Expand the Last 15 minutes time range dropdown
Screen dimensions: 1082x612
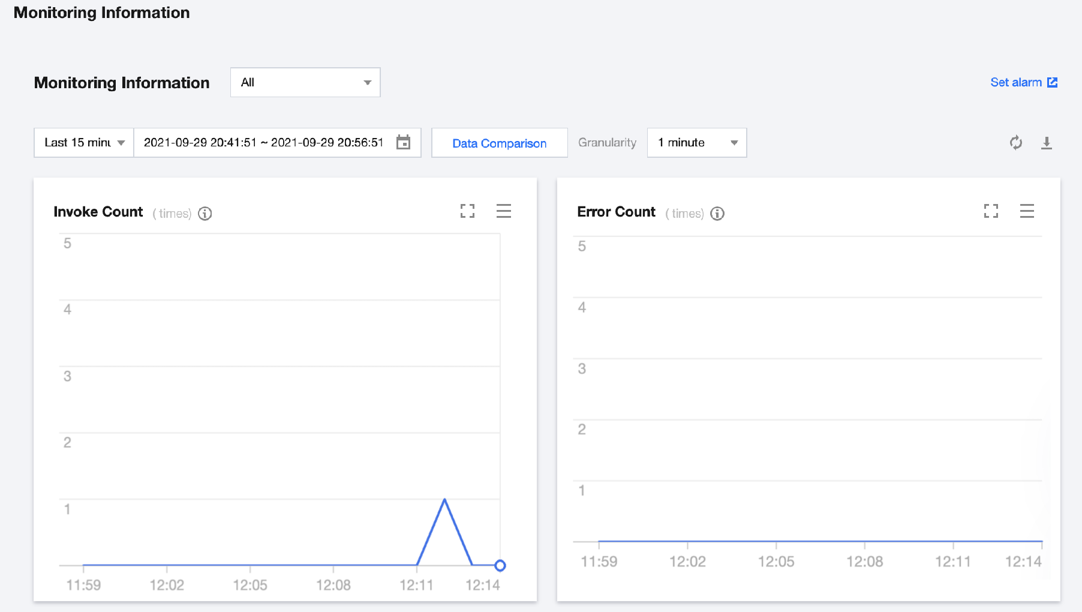pos(84,142)
